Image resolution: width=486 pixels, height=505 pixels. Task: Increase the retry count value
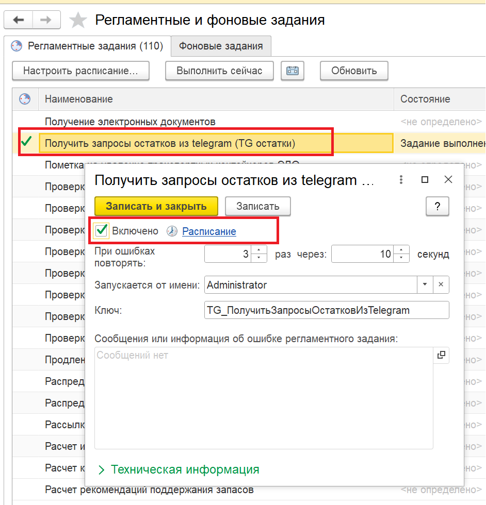pos(258,249)
